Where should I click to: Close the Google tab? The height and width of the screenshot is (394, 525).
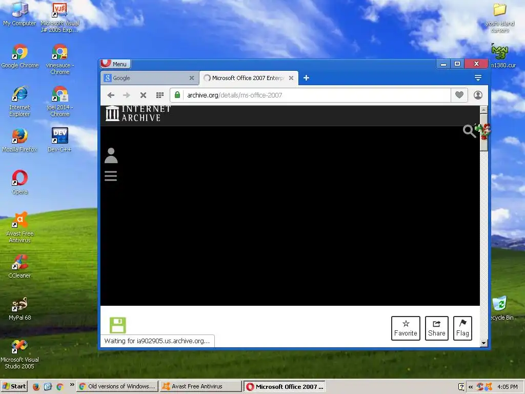coord(192,78)
